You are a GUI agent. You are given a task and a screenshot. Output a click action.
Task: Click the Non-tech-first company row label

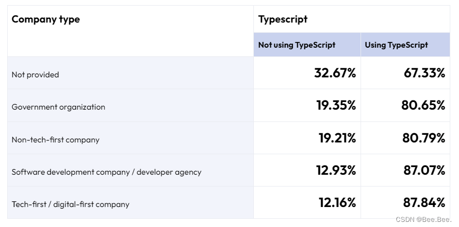[55, 139]
